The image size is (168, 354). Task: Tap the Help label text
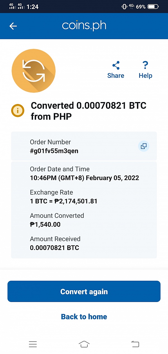pyautogui.click(x=145, y=75)
